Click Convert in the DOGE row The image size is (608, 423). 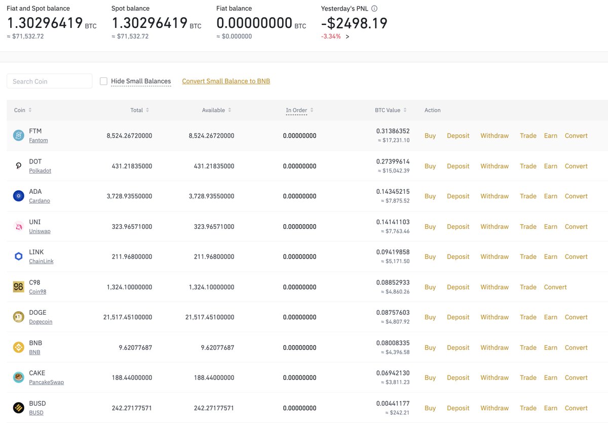click(x=576, y=317)
